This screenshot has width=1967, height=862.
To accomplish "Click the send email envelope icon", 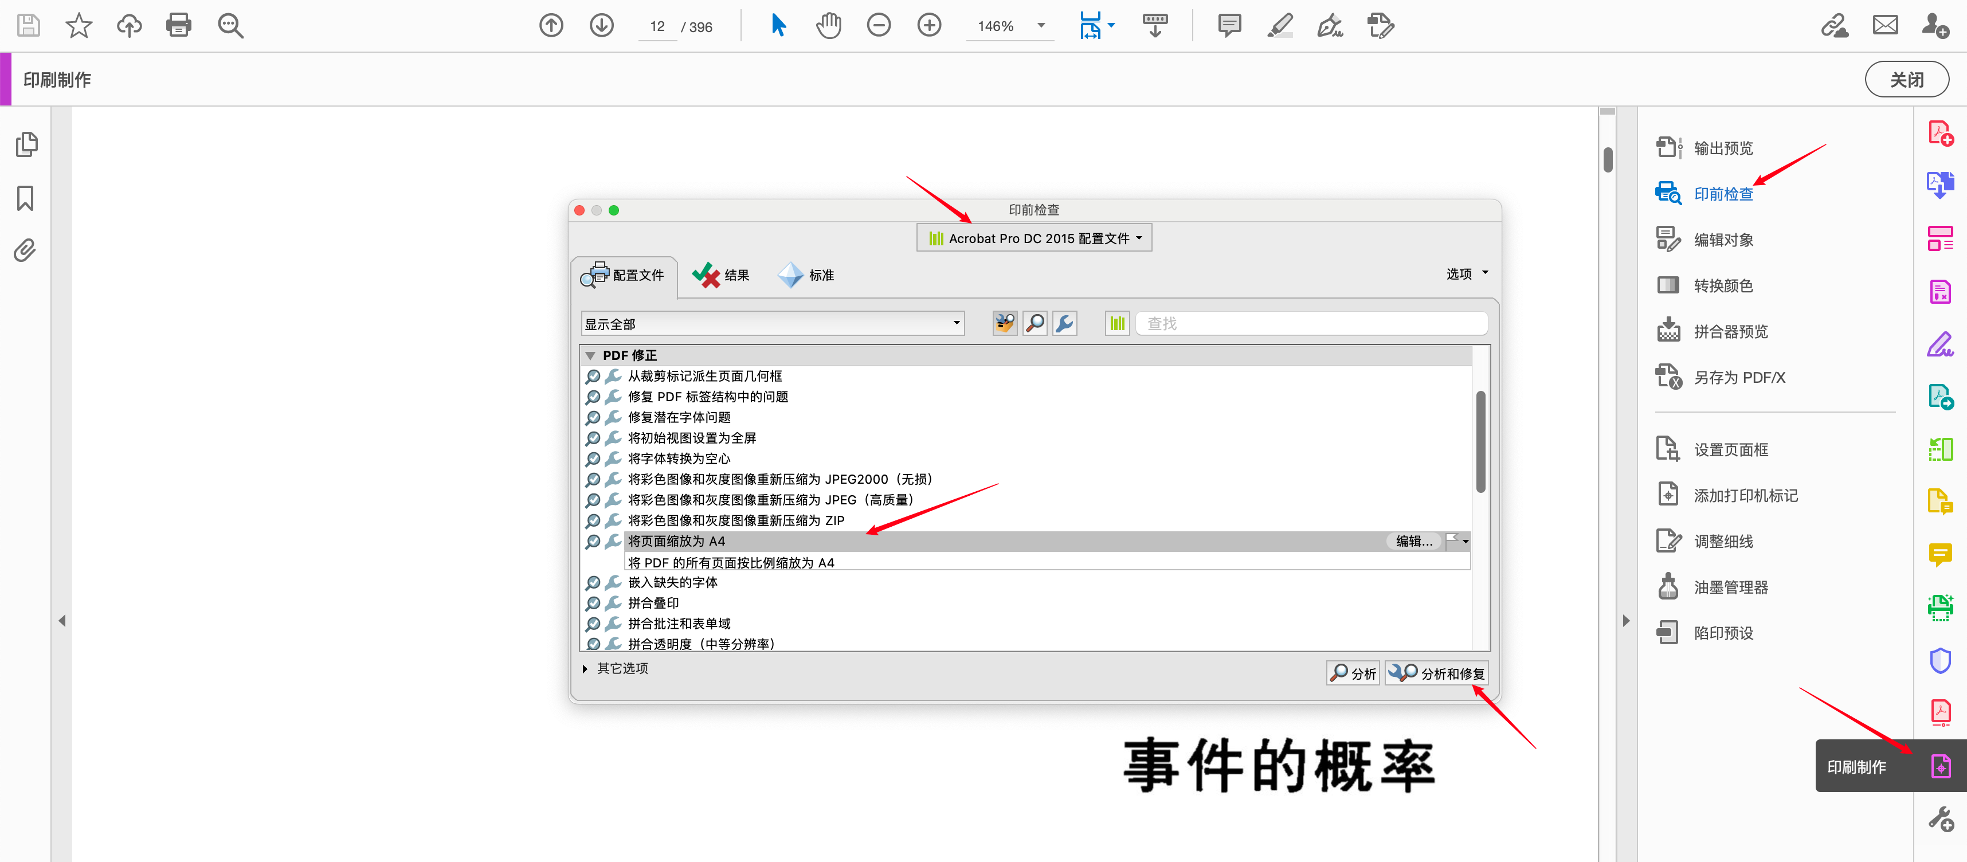I will click(1884, 25).
